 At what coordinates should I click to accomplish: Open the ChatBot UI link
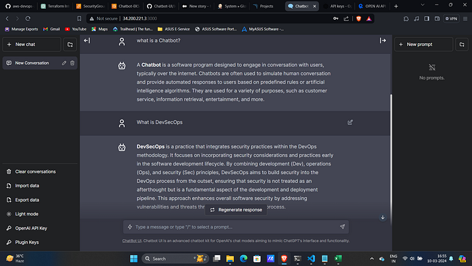[131, 241]
